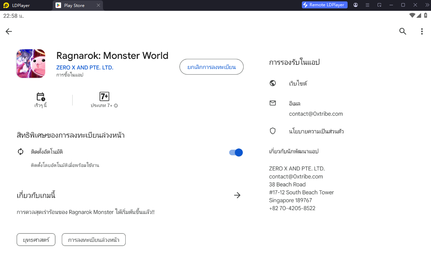This screenshot has height=253, width=431.
Task: Open Play Store search magnifier
Action: click(403, 31)
